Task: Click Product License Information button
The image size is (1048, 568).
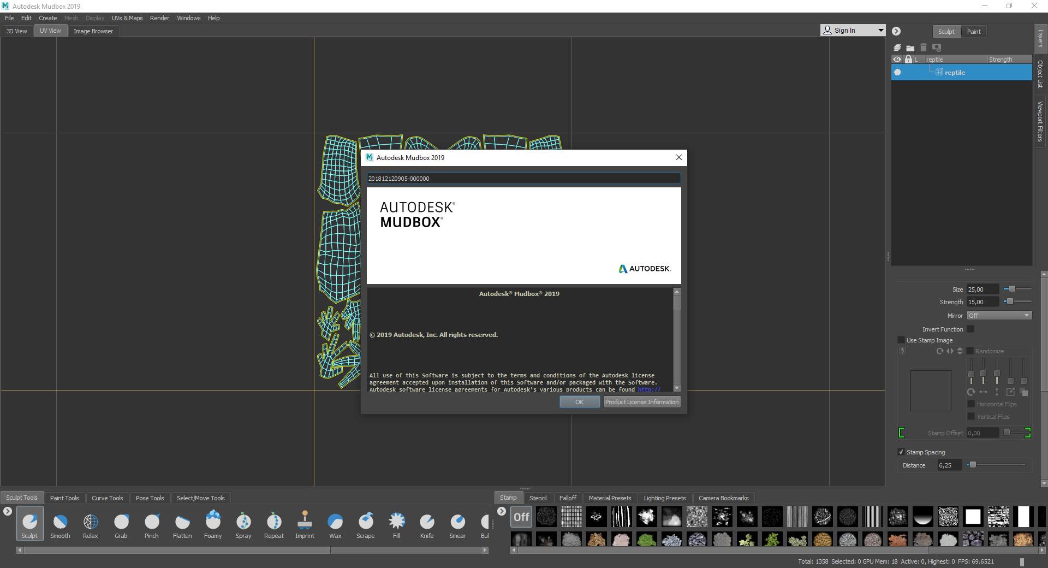Action: coord(642,401)
